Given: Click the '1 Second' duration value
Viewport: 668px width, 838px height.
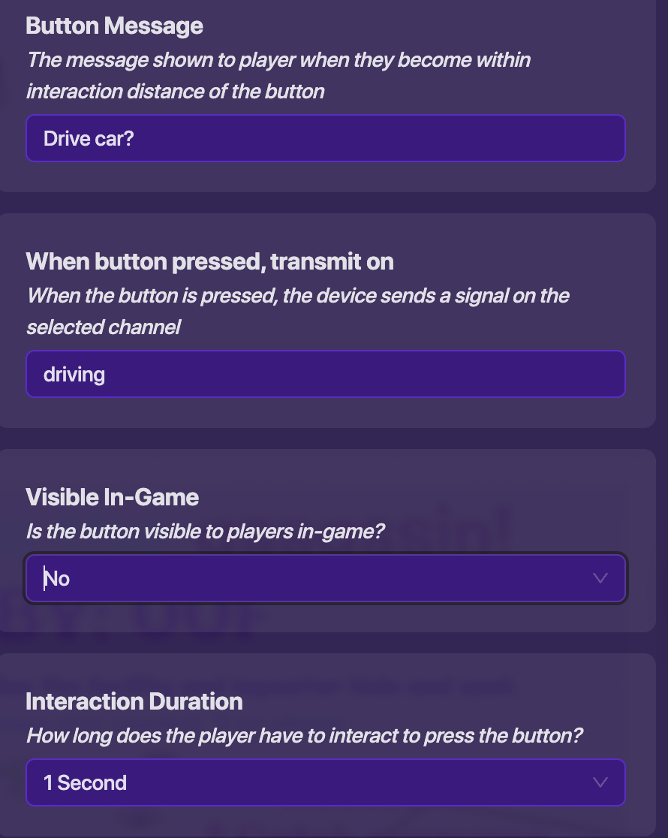Looking at the screenshot, I should (85, 783).
